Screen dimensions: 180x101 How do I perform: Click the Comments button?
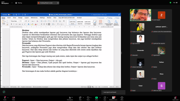point(101,18)
